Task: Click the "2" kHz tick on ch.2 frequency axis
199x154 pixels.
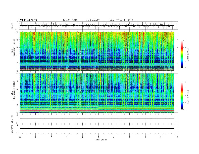Action: 18,105
